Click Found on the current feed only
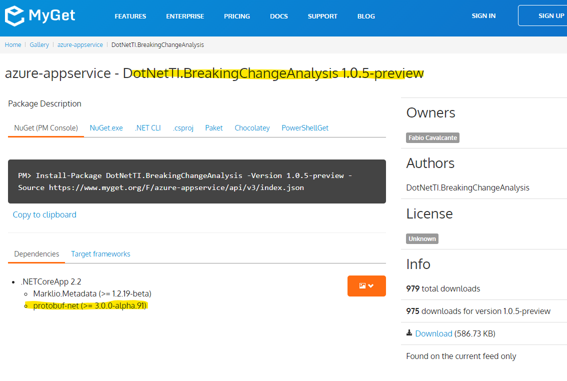 [461, 356]
